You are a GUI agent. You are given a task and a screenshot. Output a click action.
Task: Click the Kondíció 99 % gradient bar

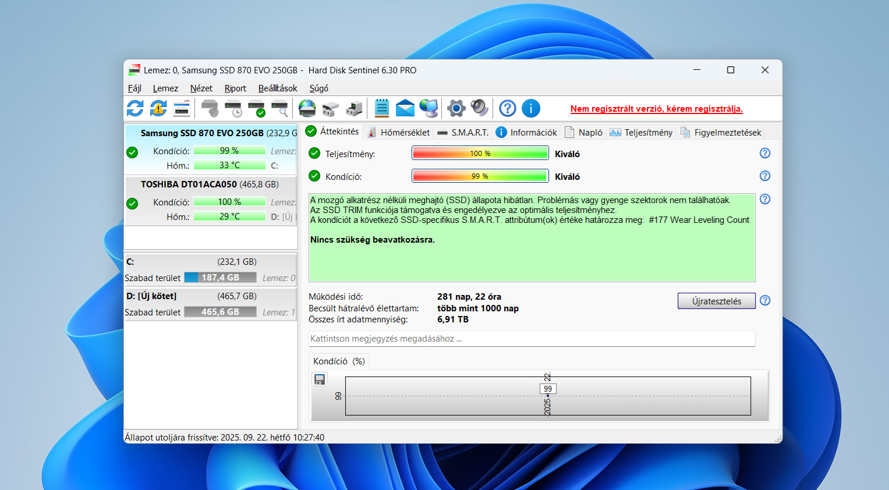(480, 176)
